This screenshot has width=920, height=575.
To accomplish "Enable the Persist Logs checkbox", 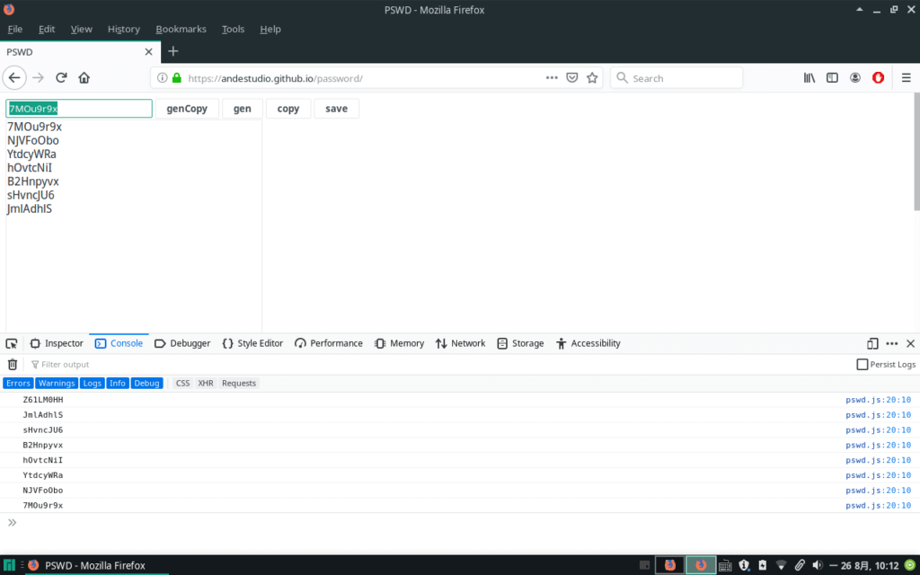I will (x=862, y=365).
